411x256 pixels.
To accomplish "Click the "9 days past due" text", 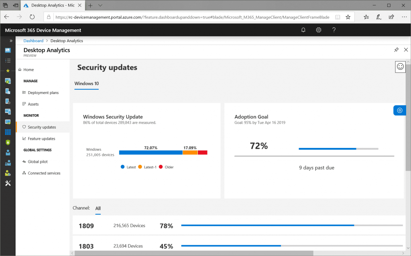I will [317, 168].
